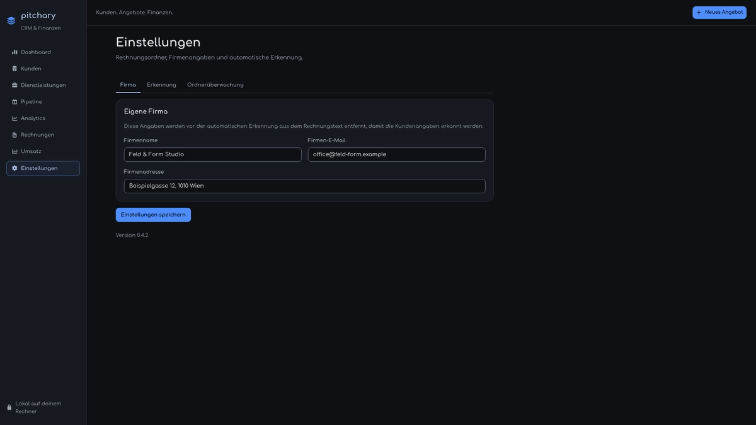The width and height of the screenshot is (756, 425).
Task: Click the Kunden building icon
Action: (x=14, y=69)
